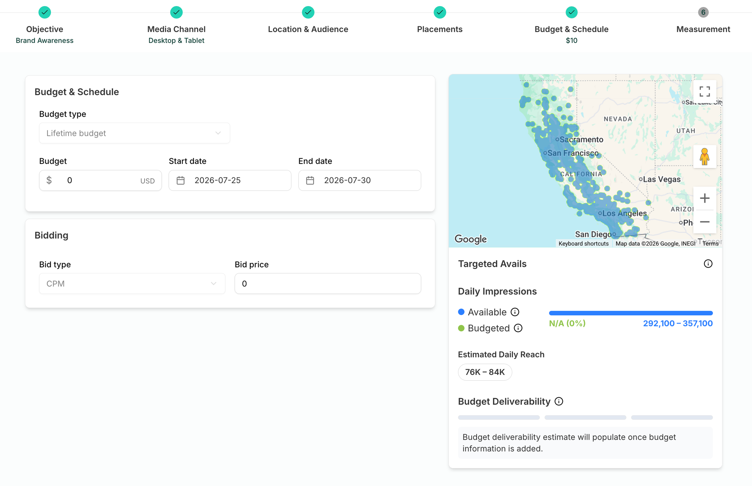Click the Measurement step number 6 icon
The height and width of the screenshot is (486, 752).
[703, 12]
